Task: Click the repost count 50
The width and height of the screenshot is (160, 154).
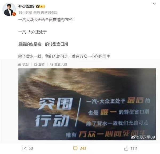Action: (31, 148)
